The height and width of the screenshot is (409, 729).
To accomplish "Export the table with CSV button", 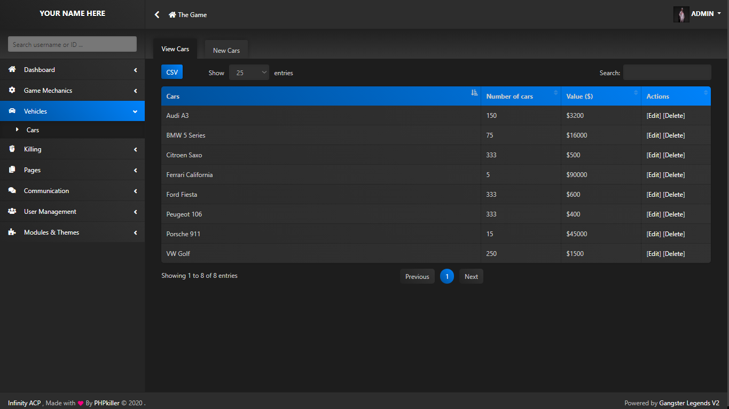I will (172, 73).
